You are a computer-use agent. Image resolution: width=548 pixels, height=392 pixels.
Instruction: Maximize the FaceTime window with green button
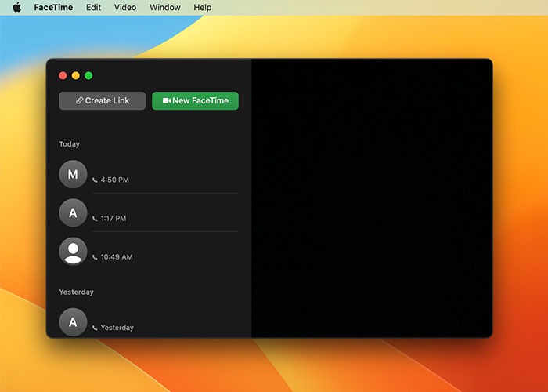(x=88, y=75)
